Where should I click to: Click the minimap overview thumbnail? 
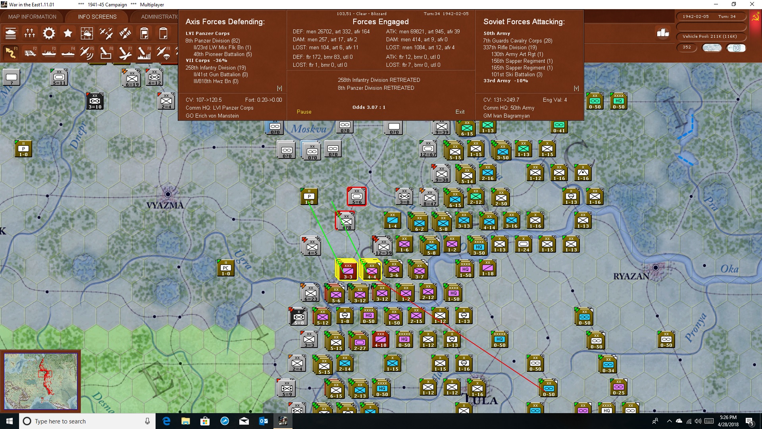pos(40,381)
